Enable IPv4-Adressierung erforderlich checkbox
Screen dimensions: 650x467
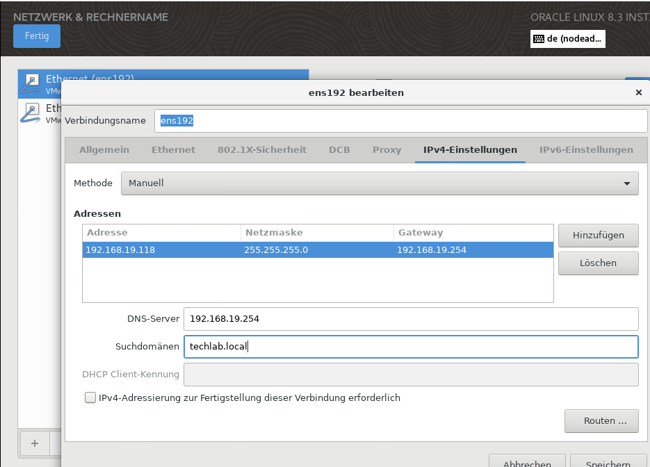point(90,398)
